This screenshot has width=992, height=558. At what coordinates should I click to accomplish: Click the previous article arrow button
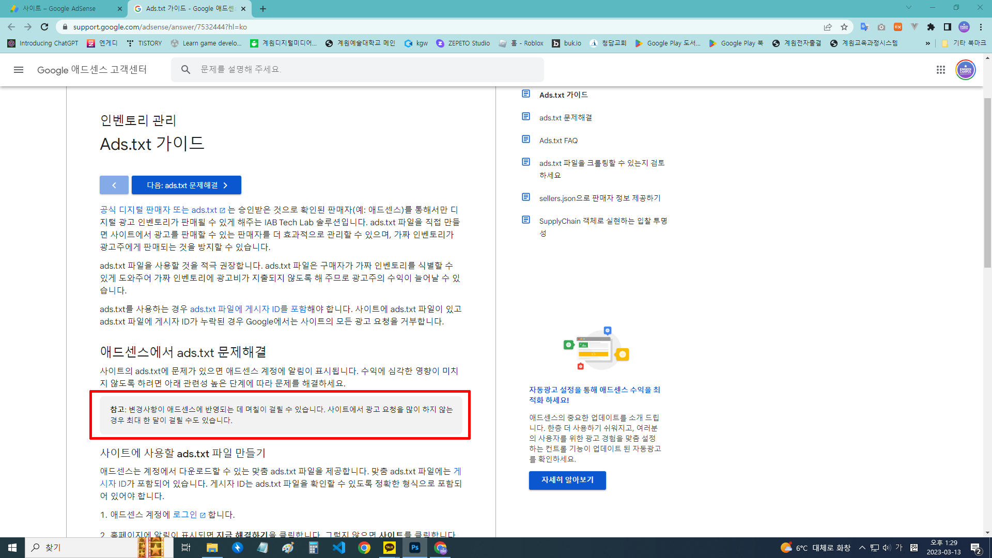pos(114,185)
